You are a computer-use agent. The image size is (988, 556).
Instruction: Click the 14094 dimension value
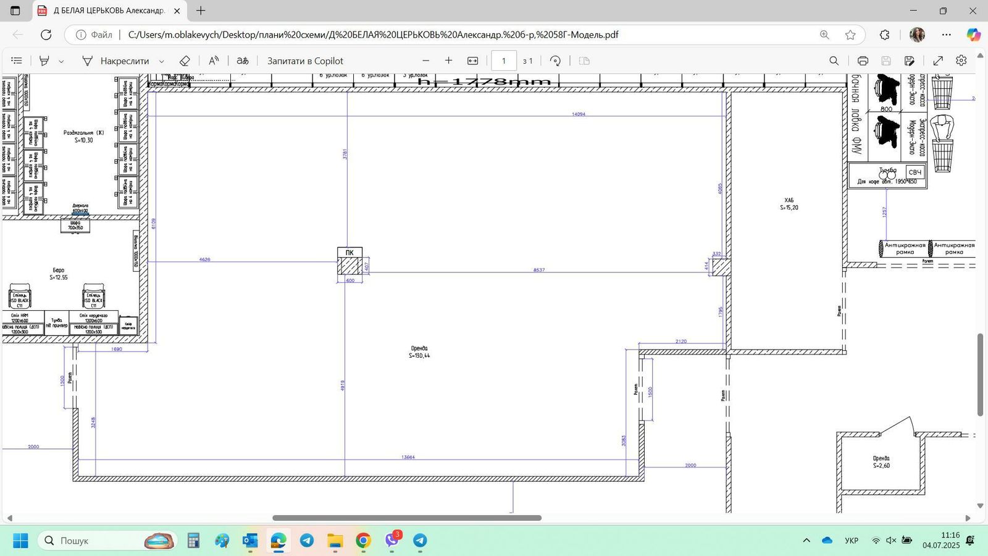pos(579,114)
